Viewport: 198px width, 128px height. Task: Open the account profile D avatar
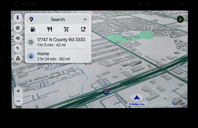click(180, 19)
